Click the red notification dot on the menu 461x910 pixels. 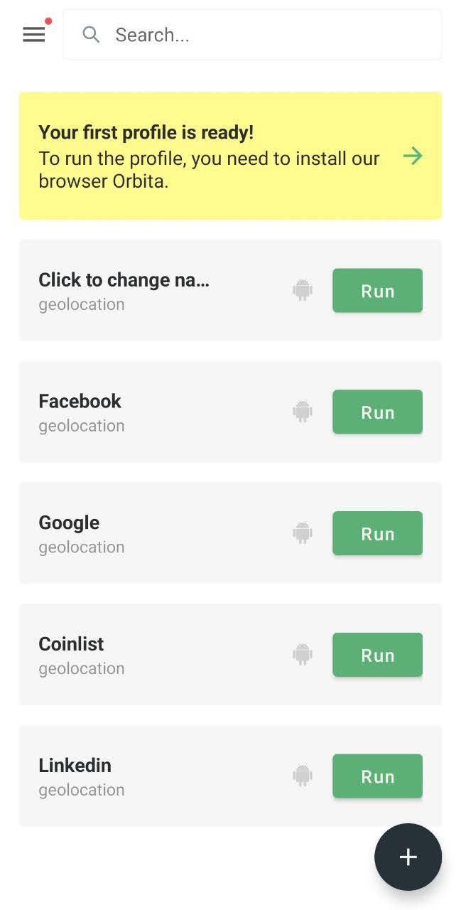click(x=48, y=21)
